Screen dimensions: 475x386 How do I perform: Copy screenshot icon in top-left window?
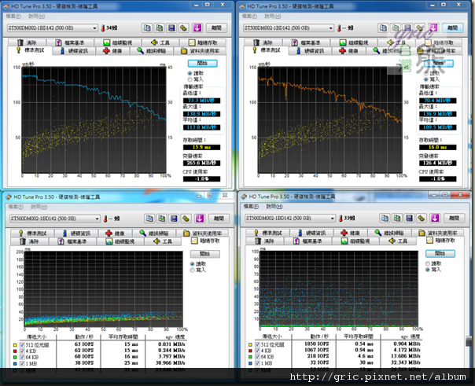coord(159,28)
